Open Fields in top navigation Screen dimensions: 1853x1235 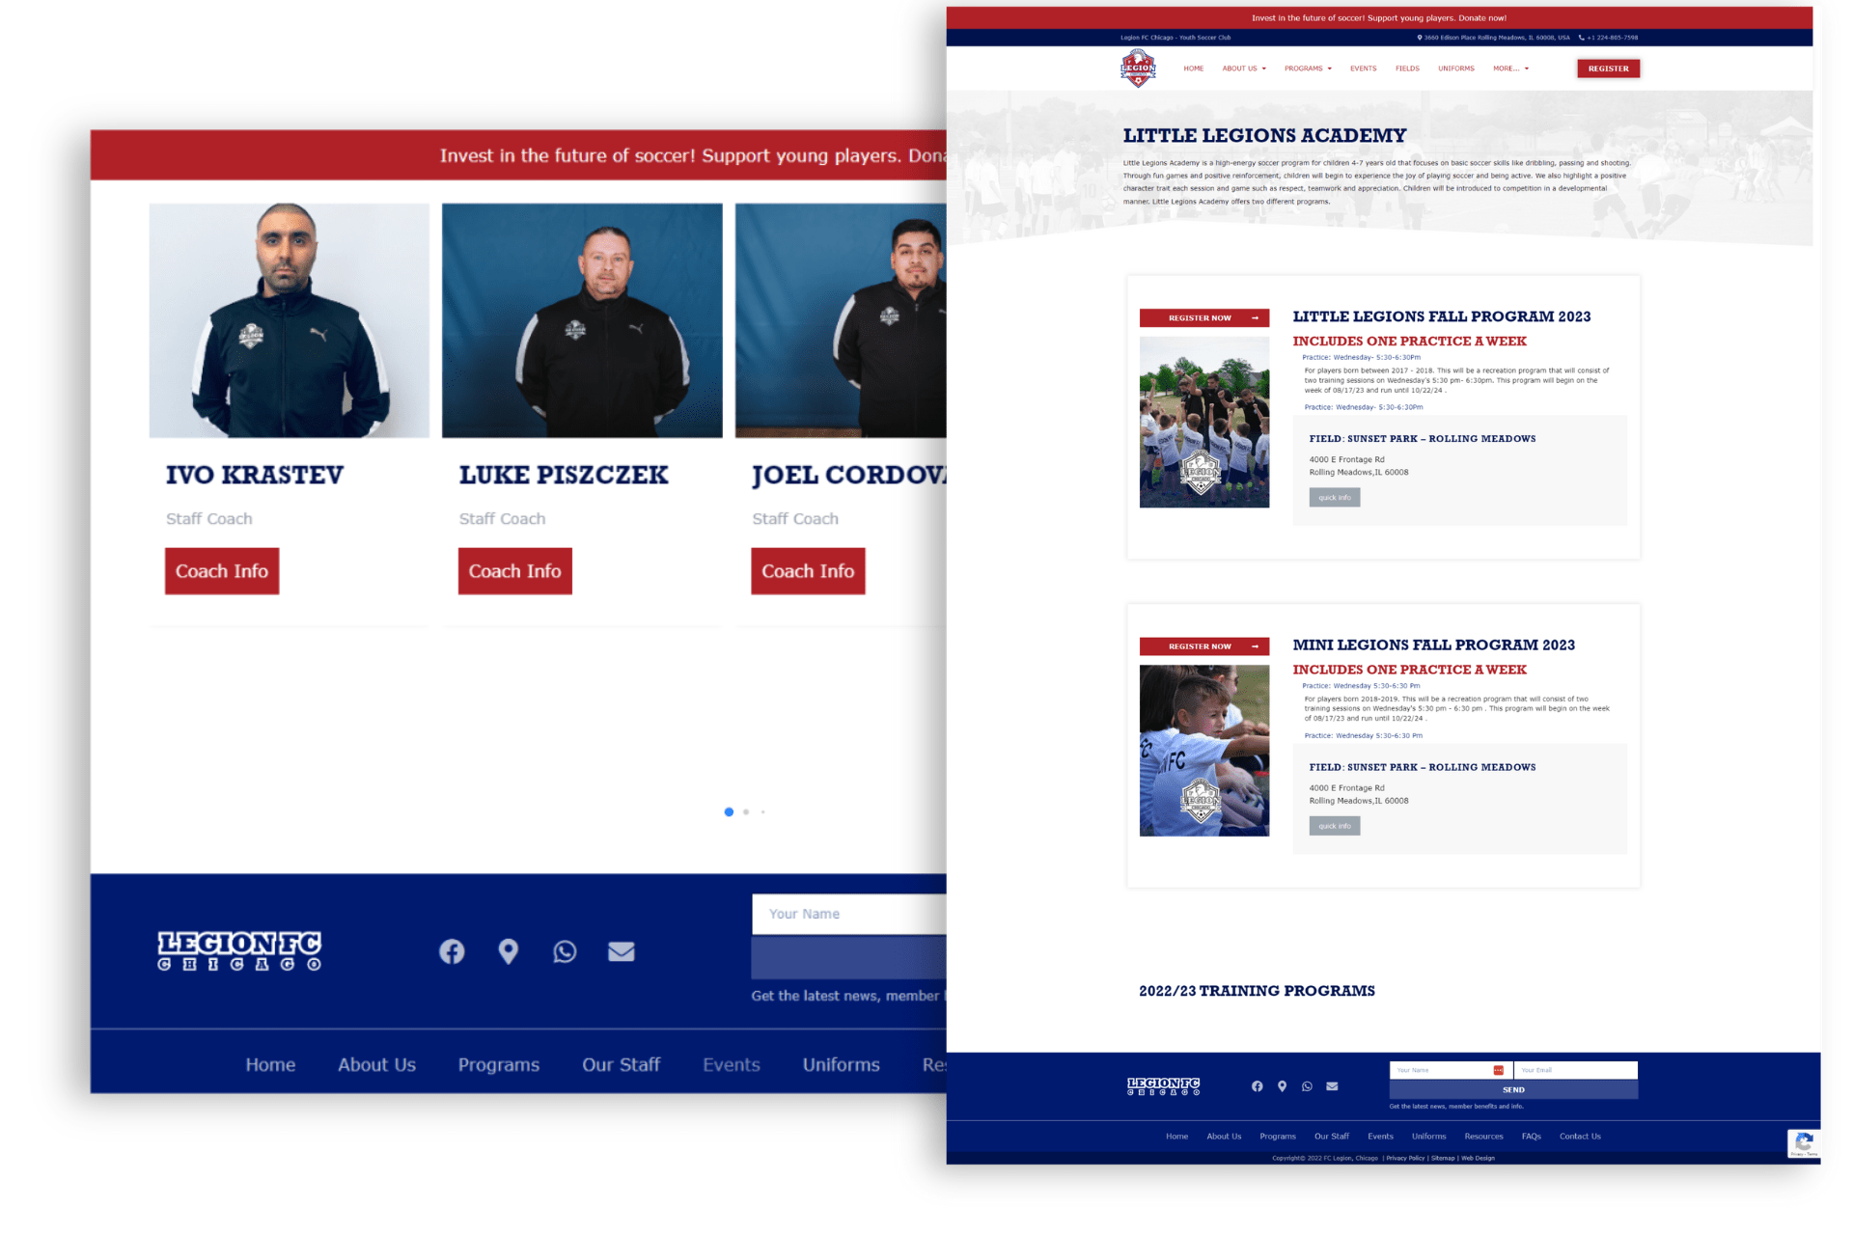click(1407, 69)
